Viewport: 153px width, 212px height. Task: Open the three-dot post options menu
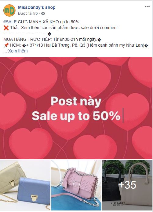point(147,7)
